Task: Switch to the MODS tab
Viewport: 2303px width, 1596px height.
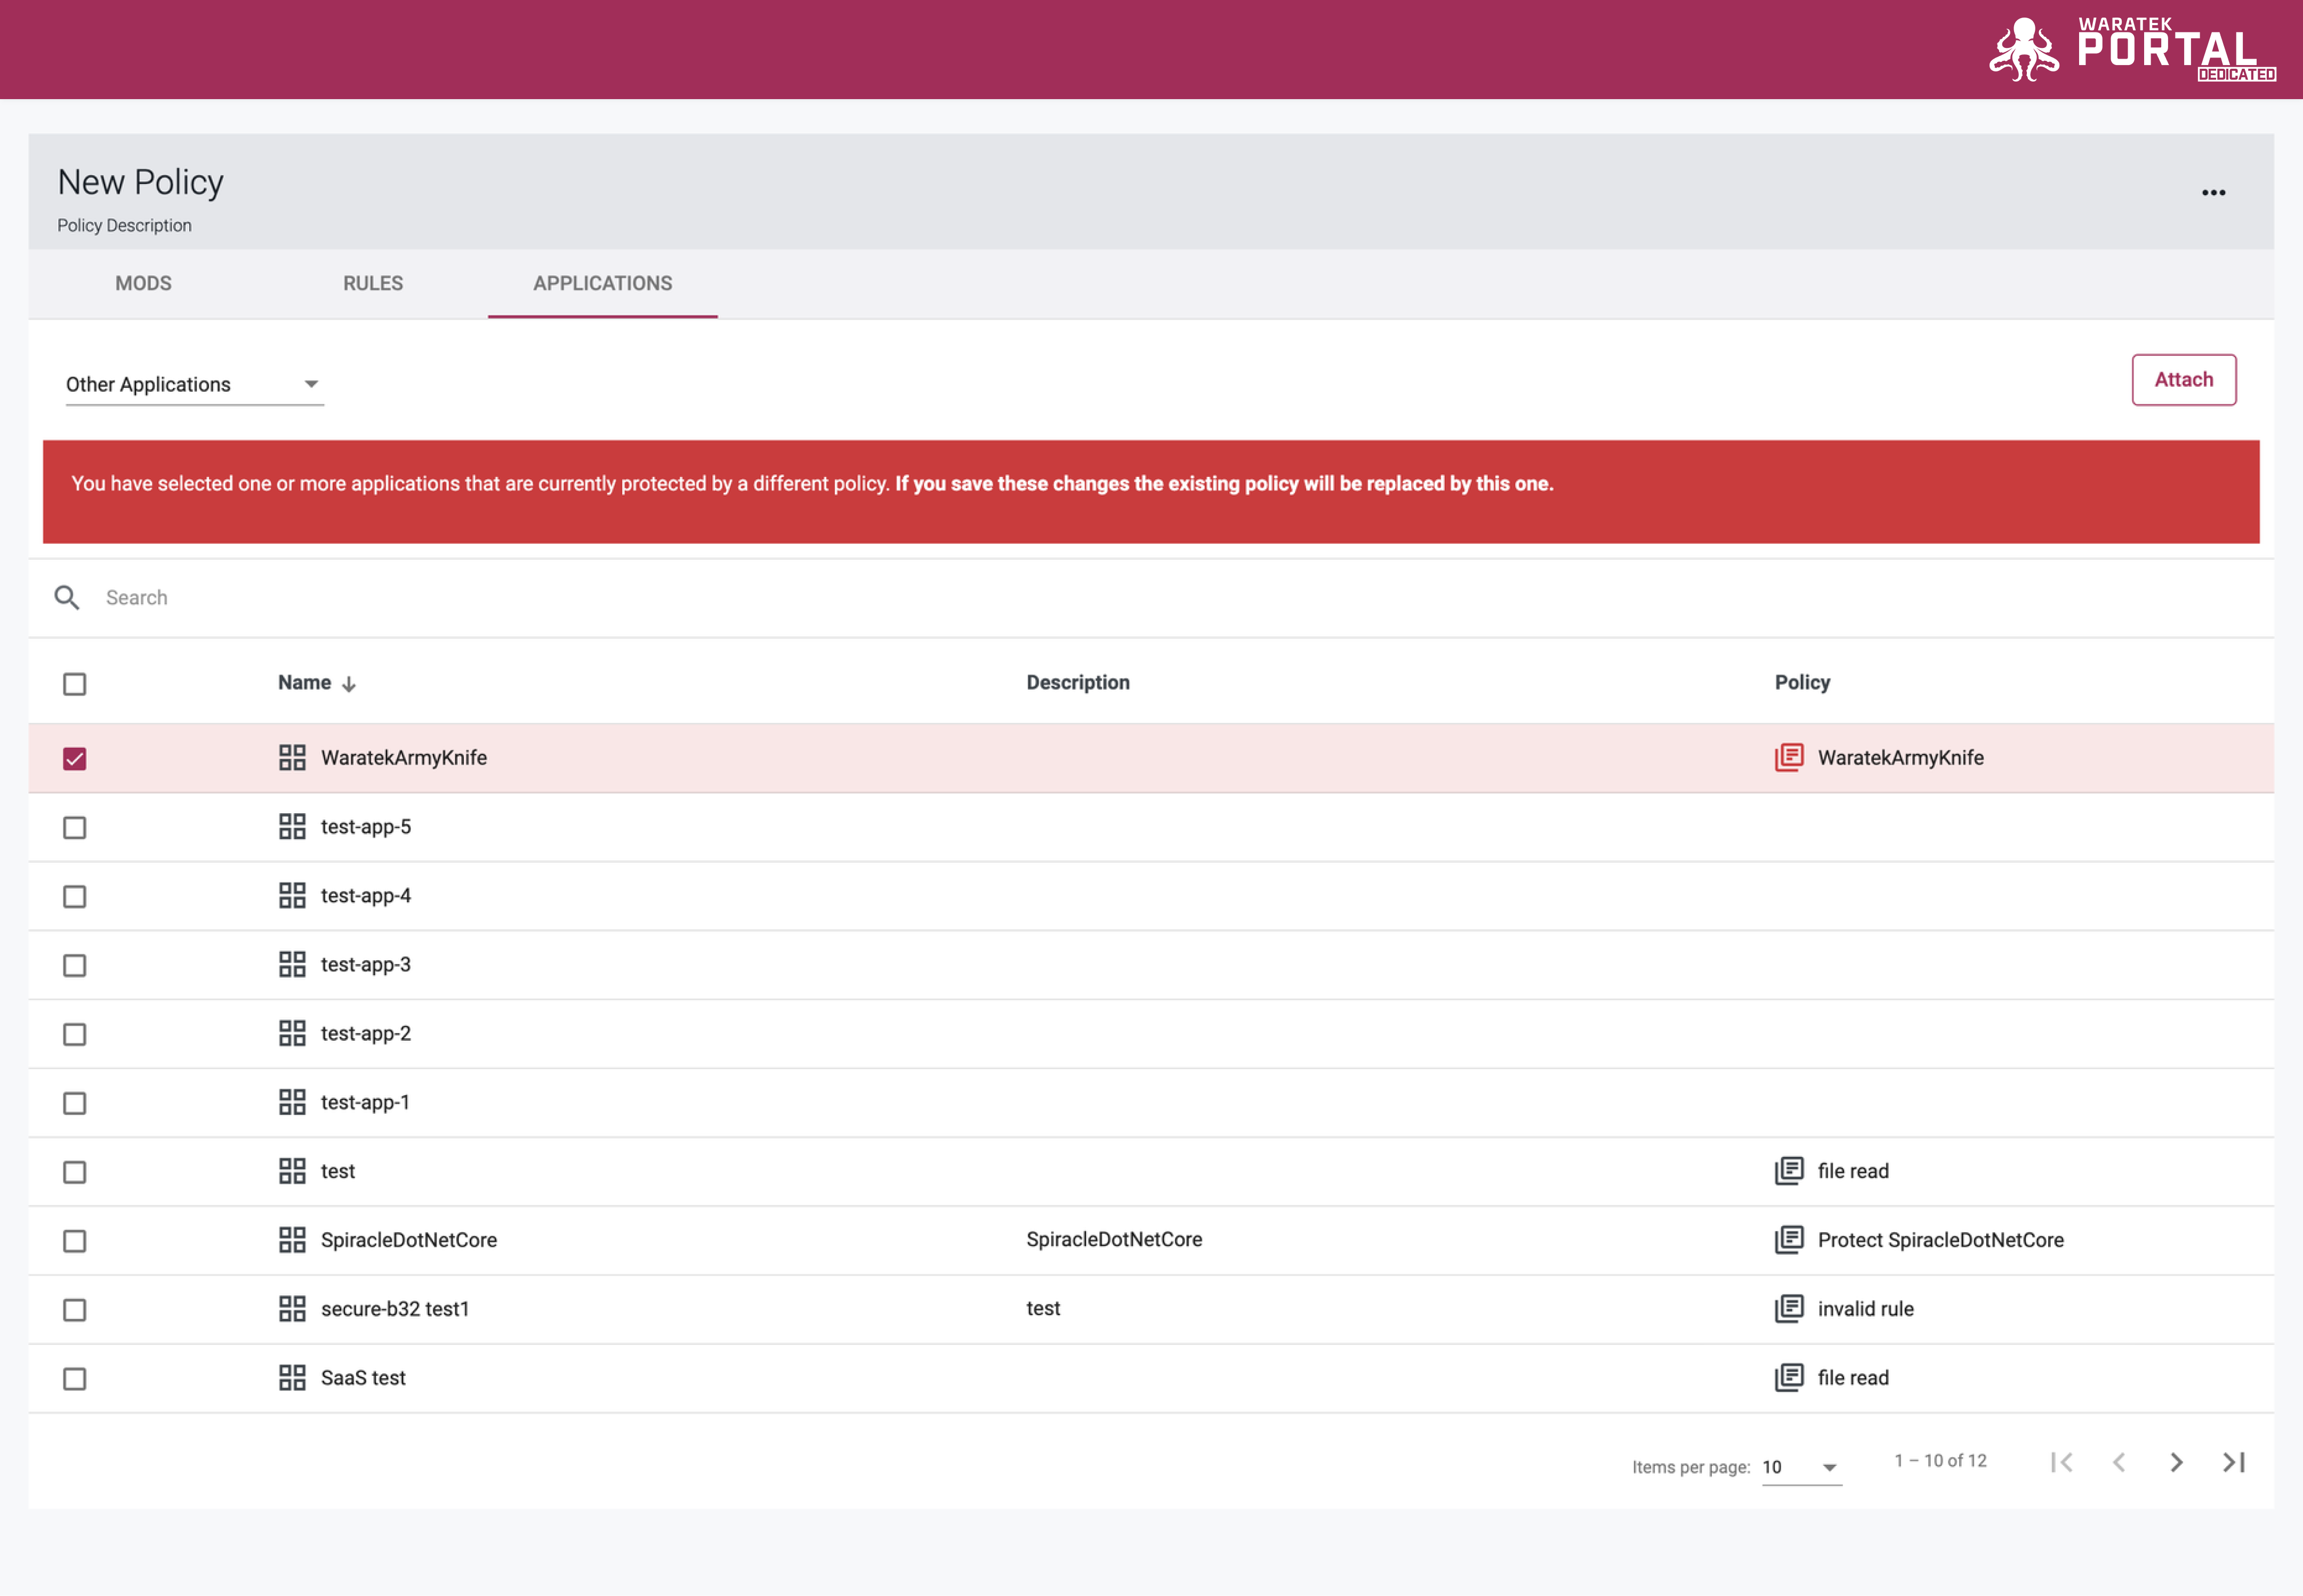Action: click(x=143, y=284)
